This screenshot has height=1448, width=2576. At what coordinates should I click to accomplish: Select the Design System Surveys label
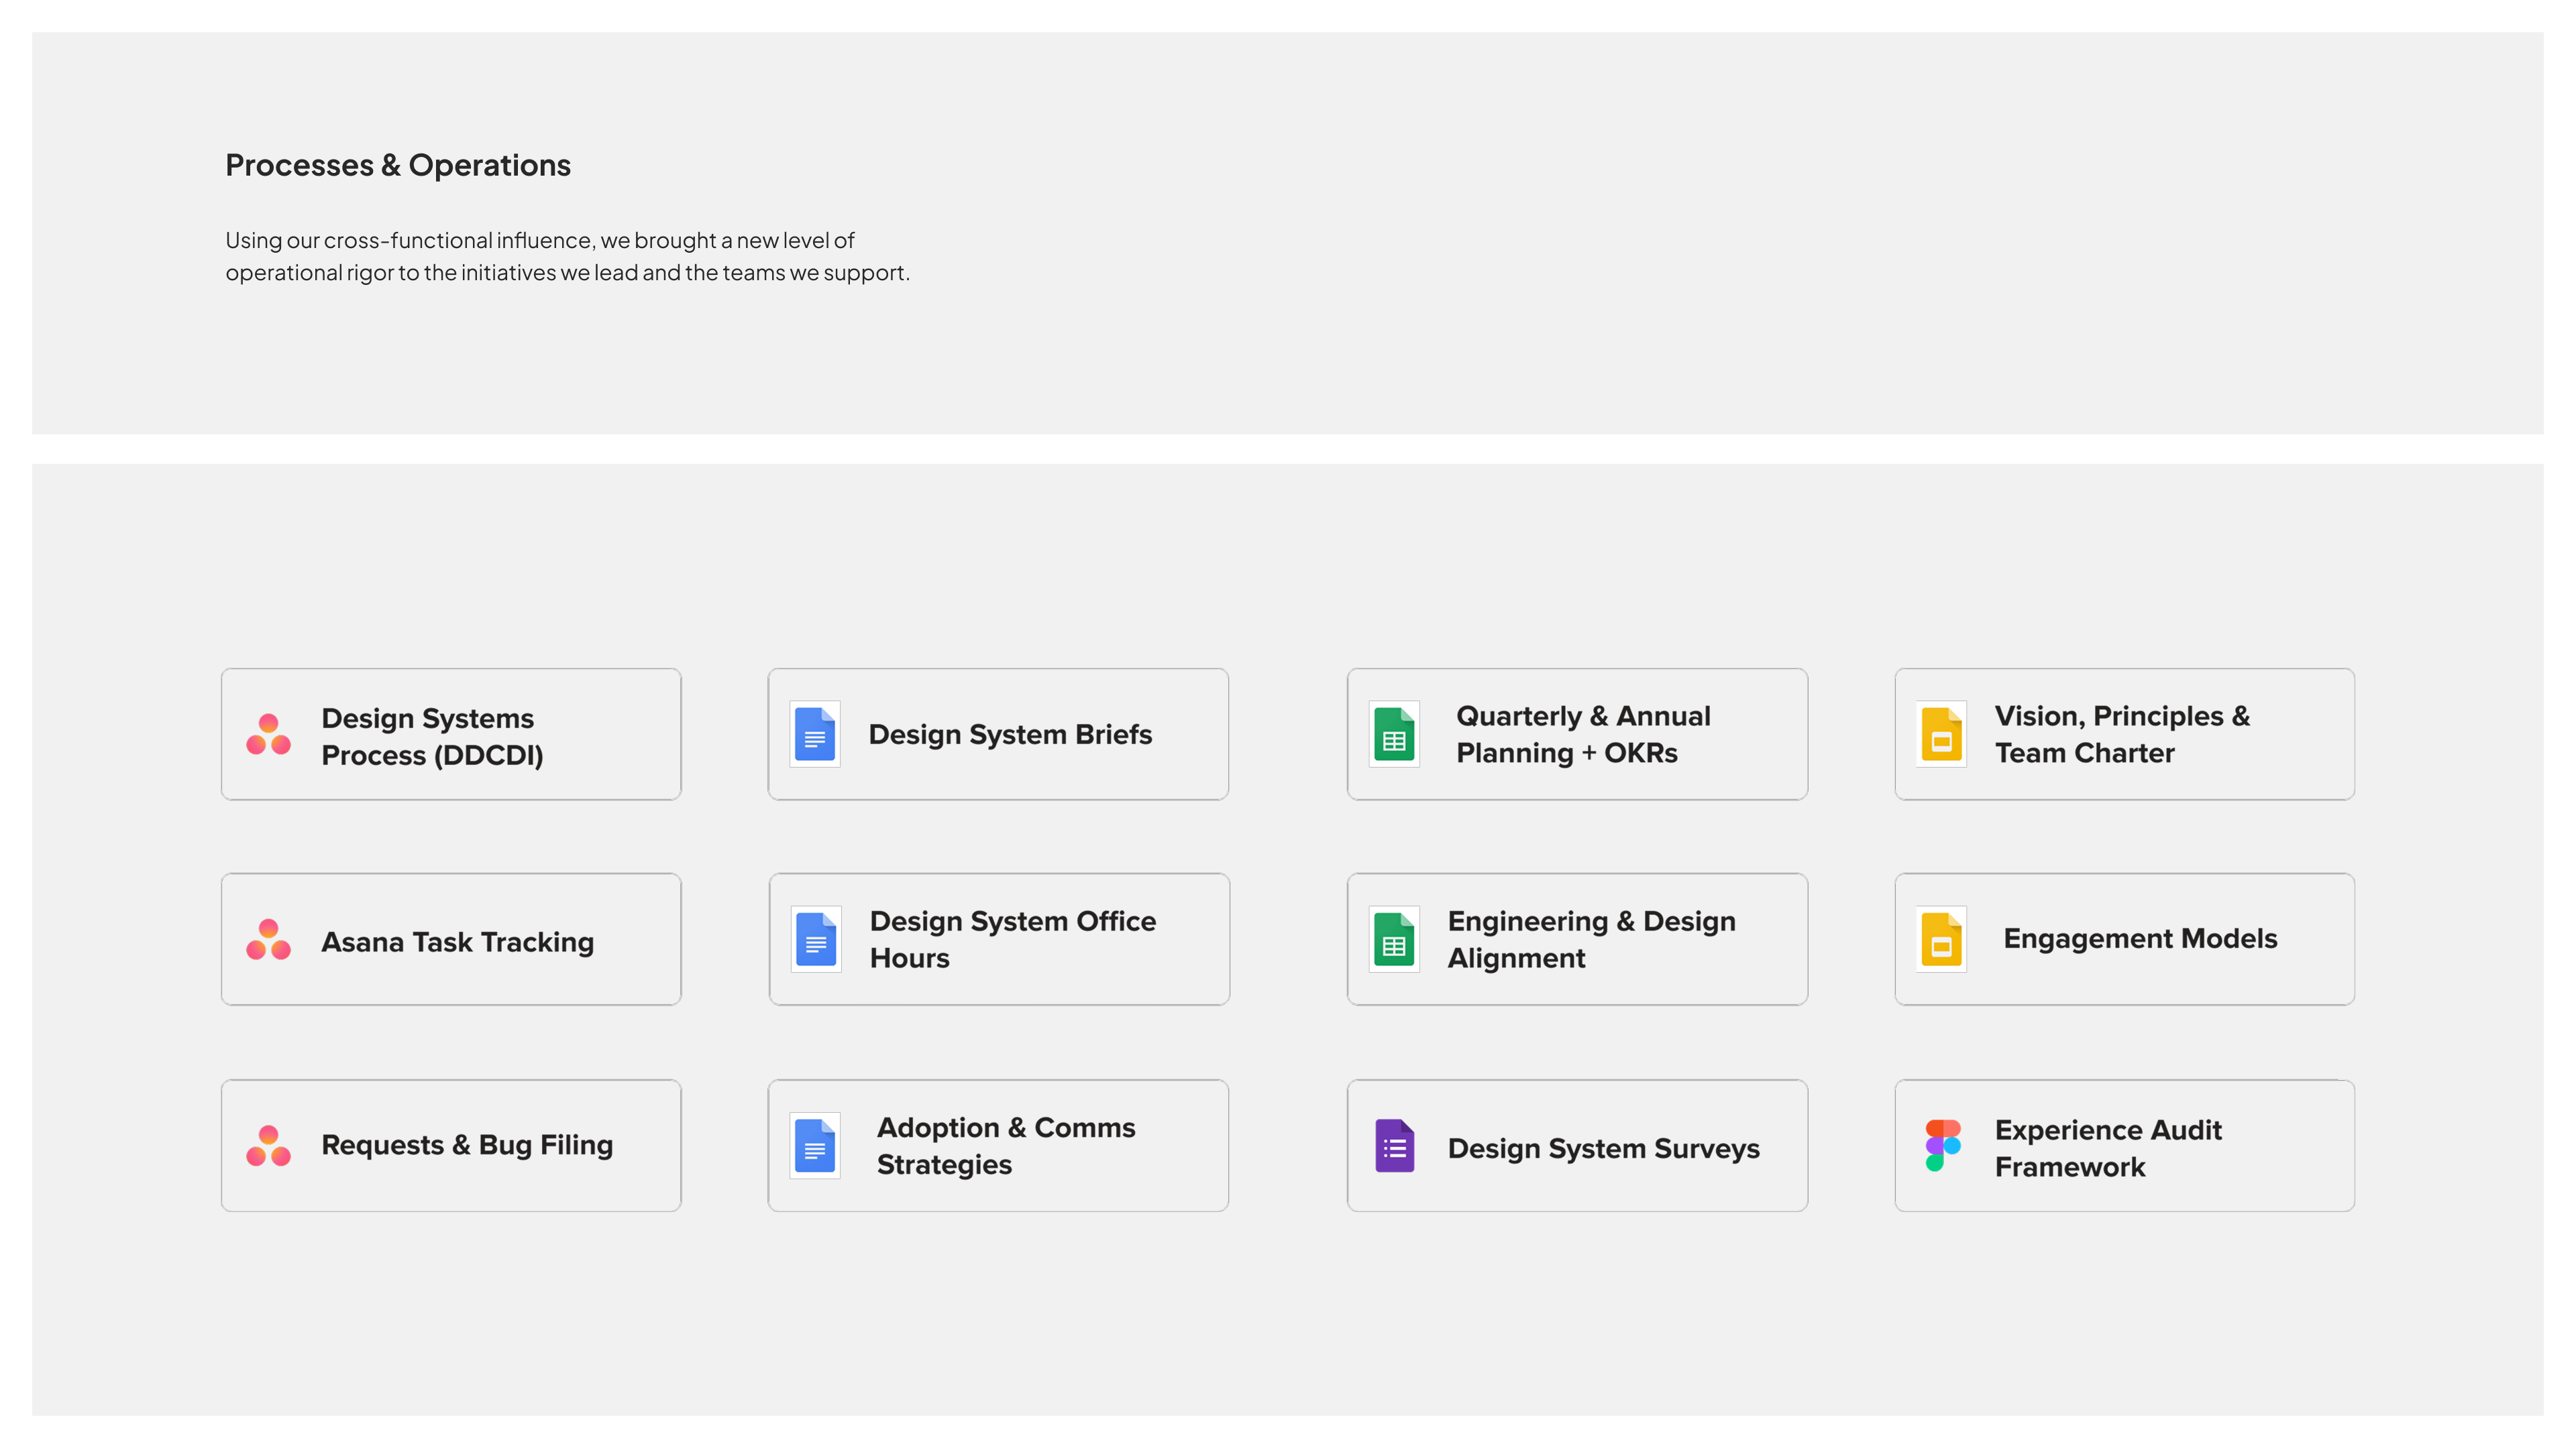[1604, 1149]
